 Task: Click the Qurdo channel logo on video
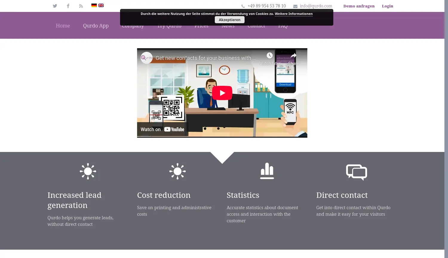147,58
